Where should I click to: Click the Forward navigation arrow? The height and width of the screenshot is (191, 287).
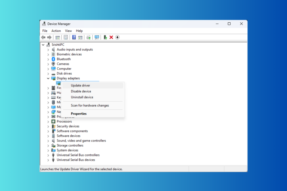[x=49, y=37]
